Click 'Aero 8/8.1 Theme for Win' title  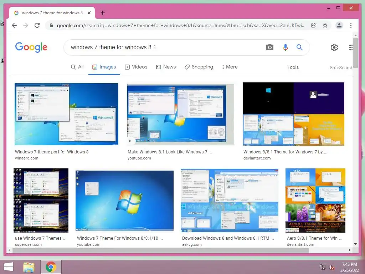click(314, 238)
